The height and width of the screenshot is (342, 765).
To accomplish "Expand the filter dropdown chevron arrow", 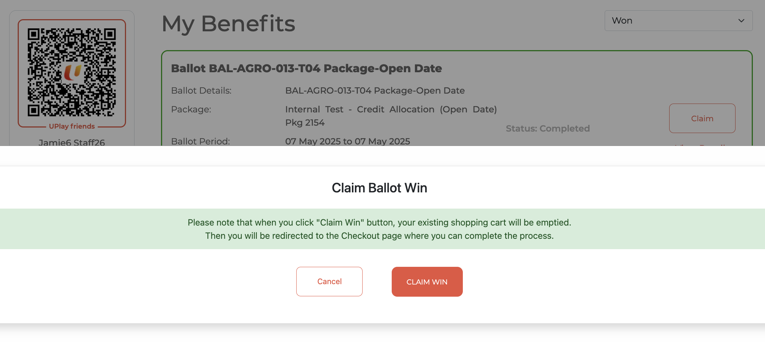I will click(741, 21).
